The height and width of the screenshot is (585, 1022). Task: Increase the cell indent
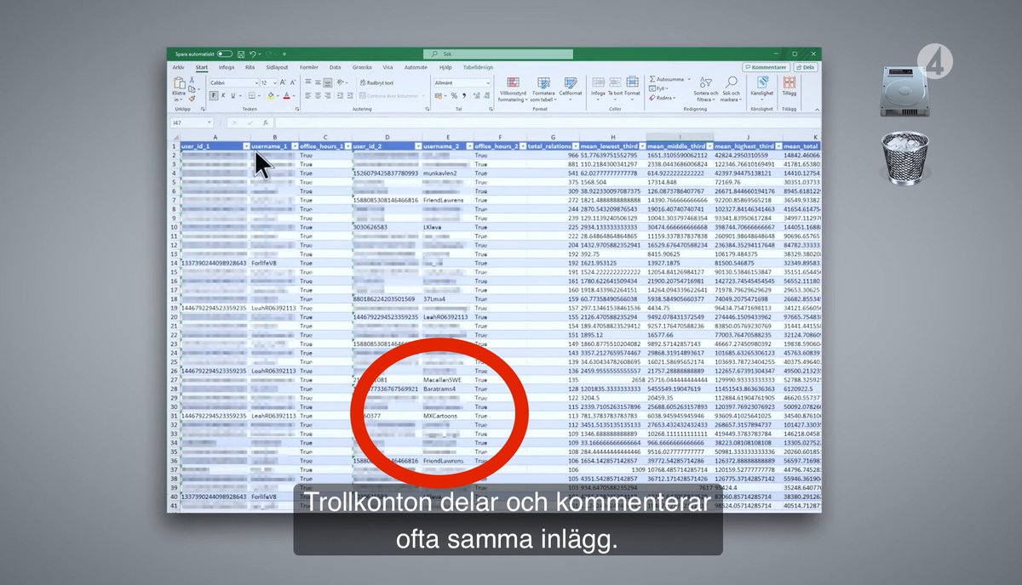350,96
